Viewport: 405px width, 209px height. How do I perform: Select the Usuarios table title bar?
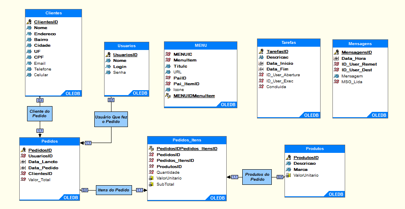pos(127,46)
